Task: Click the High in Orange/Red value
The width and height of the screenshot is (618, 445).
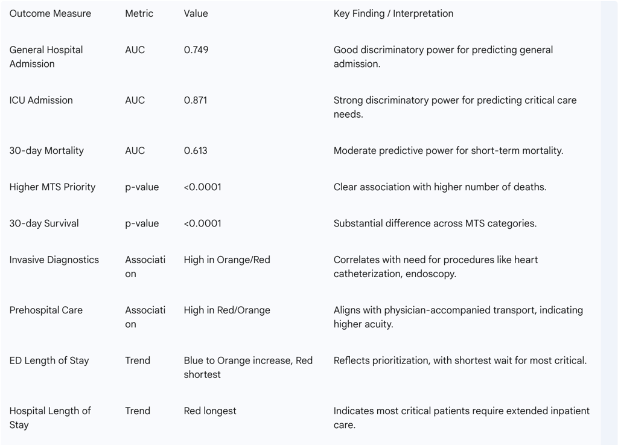Action: click(x=227, y=260)
